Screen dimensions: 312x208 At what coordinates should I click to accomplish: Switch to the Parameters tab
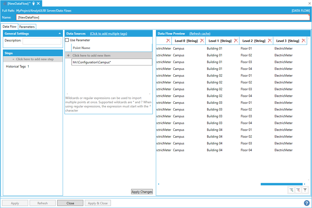(x=27, y=27)
